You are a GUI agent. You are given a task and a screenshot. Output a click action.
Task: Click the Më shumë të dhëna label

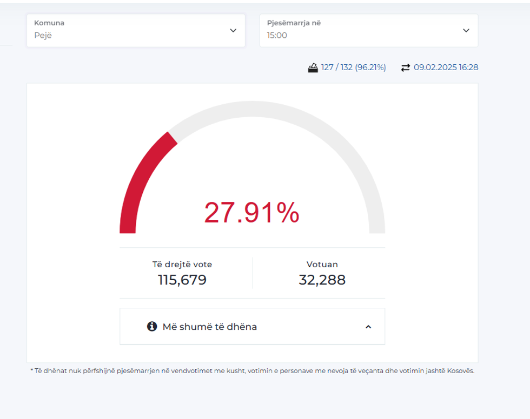(x=209, y=327)
